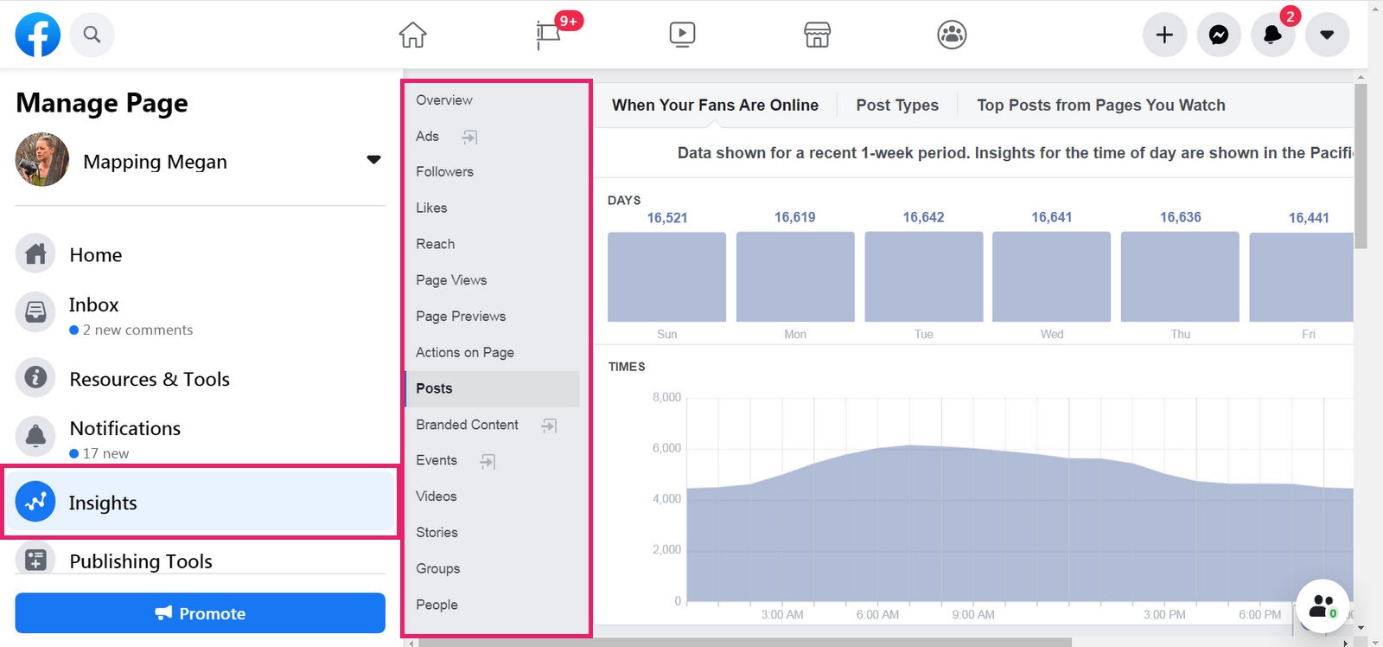Click the 2 new comments text

click(x=137, y=330)
